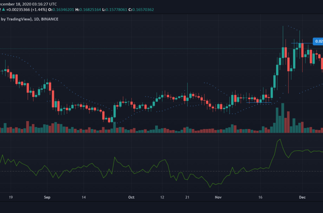Screen dimensions: 323x213
Task: Click the December 18, 2020 timestamp text
Action: pyautogui.click(x=28, y=4)
